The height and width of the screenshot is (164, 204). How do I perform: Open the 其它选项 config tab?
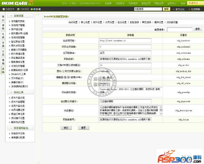point(147,22)
